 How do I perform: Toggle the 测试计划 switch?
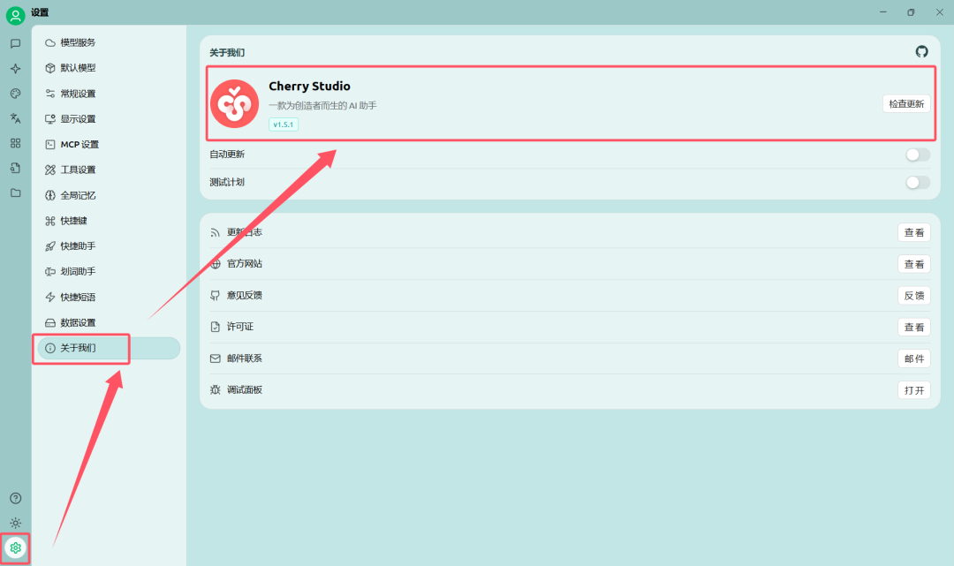918,183
